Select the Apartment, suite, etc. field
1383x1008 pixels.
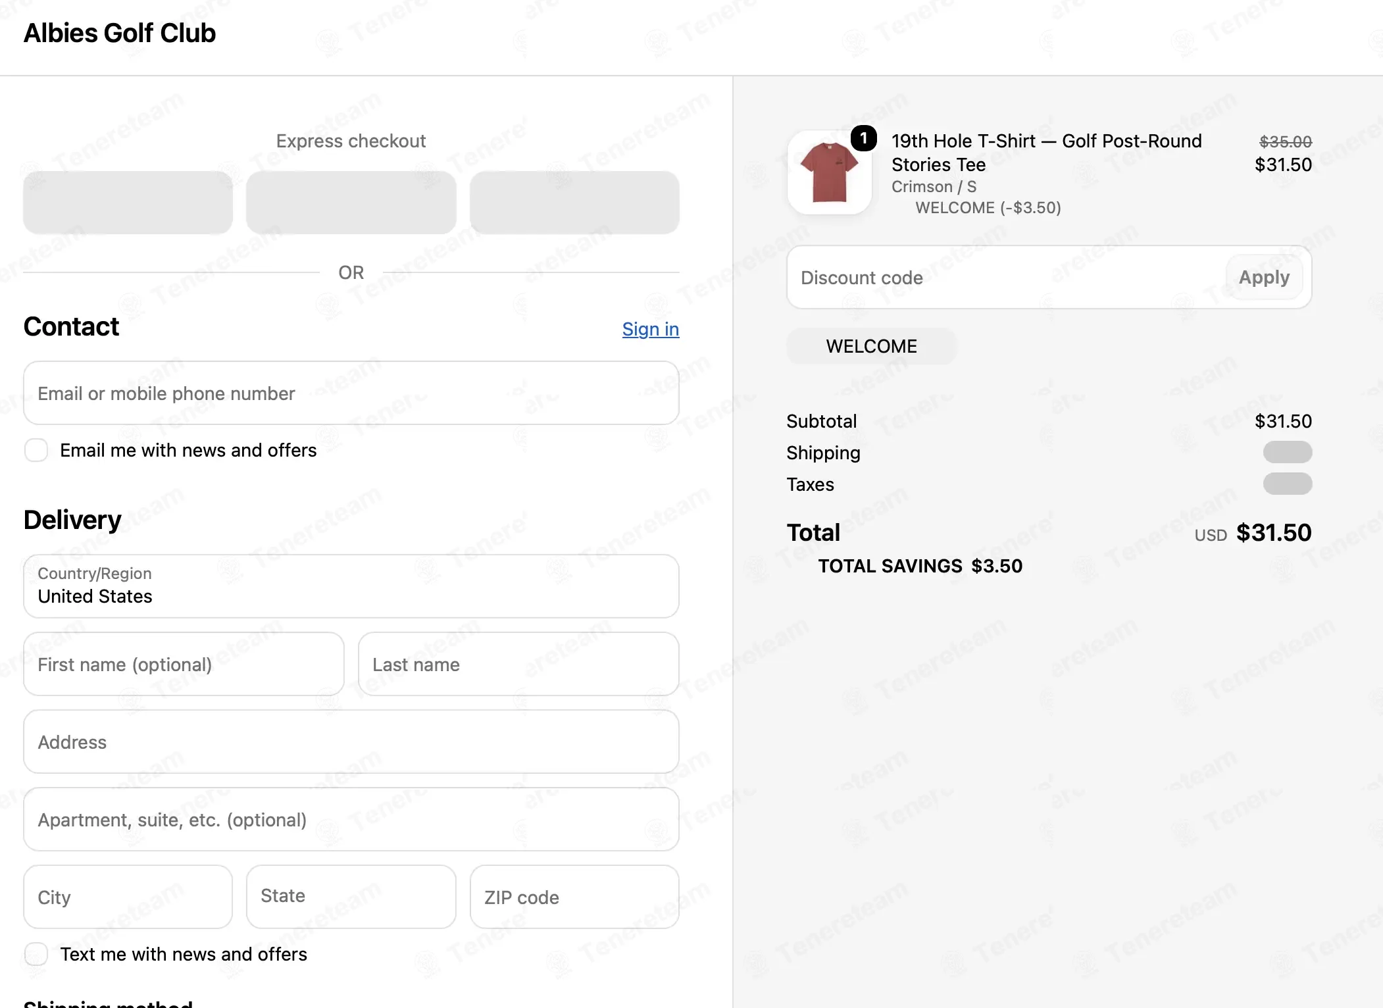point(351,819)
